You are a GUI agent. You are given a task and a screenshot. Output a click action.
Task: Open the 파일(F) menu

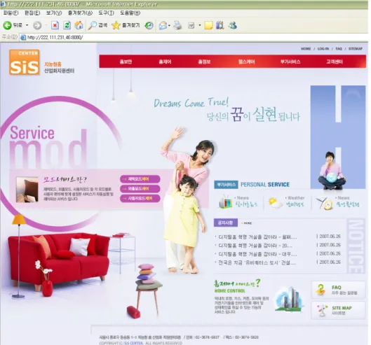click(x=11, y=13)
